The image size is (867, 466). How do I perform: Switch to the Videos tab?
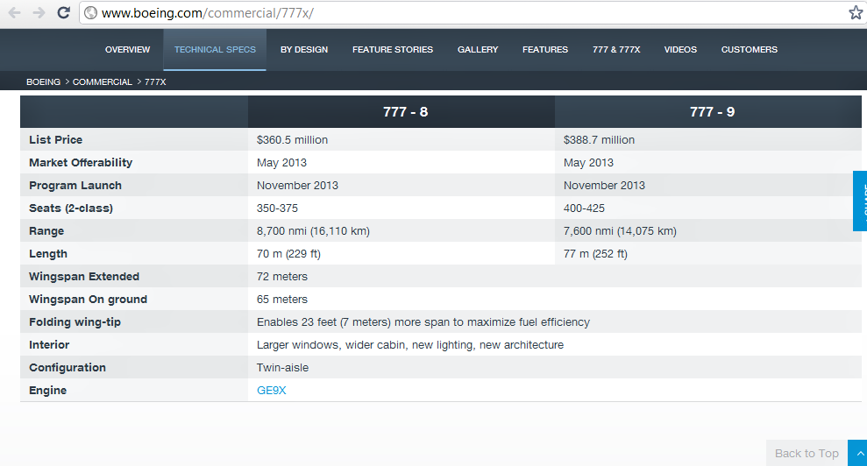click(x=680, y=50)
